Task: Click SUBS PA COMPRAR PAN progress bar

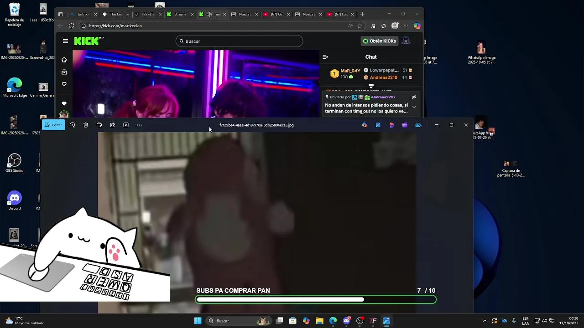Action: pyautogui.click(x=316, y=299)
